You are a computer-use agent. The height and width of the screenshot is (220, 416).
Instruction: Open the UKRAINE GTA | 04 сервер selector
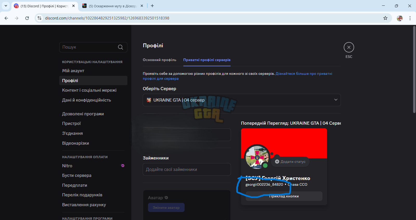(x=242, y=100)
